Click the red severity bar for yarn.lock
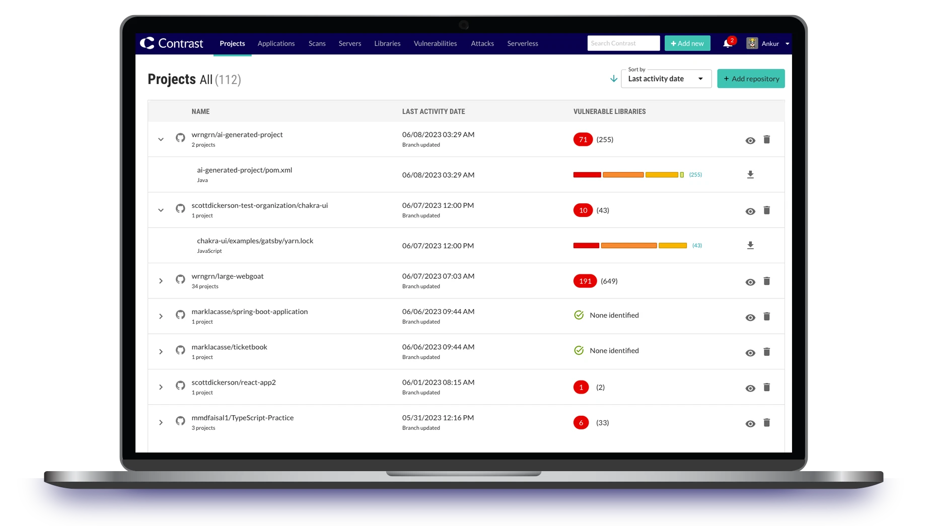926x526 pixels. (586, 245)
